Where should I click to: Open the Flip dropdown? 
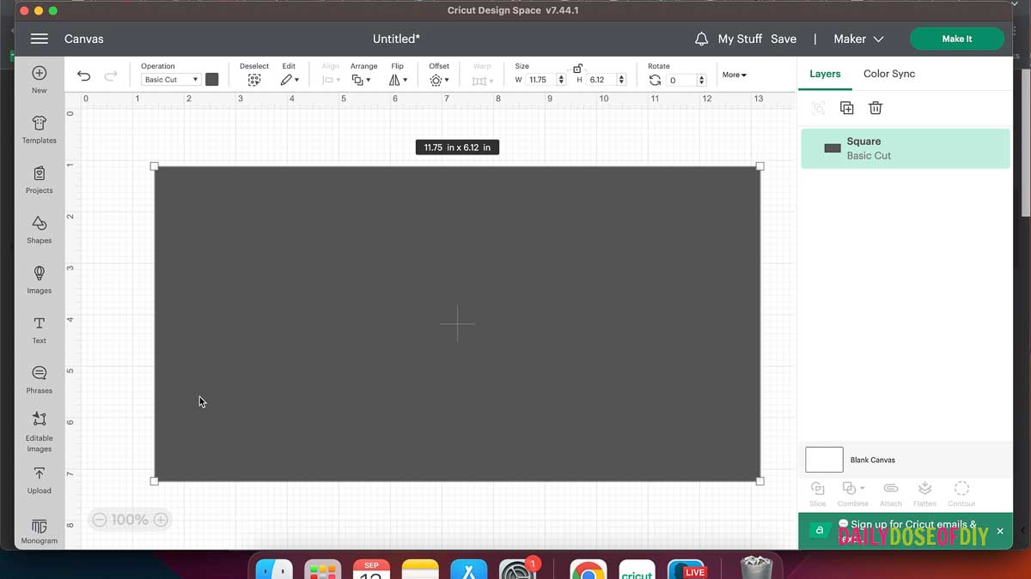(x=398, y=80)
